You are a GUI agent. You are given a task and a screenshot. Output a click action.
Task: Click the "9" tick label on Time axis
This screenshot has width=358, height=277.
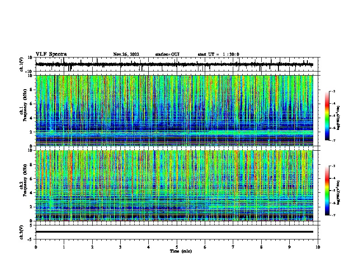pos(289,247)
